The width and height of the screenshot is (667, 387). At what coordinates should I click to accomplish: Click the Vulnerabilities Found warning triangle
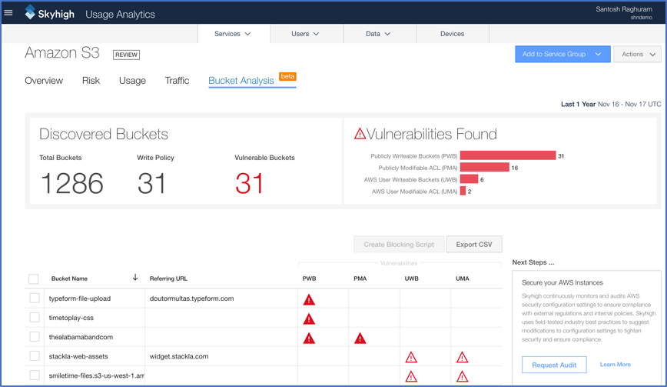coord(360,134)
